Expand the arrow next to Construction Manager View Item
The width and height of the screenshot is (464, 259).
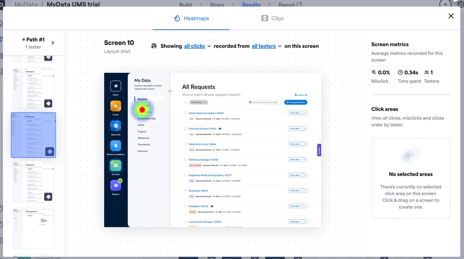pos(305,222)
